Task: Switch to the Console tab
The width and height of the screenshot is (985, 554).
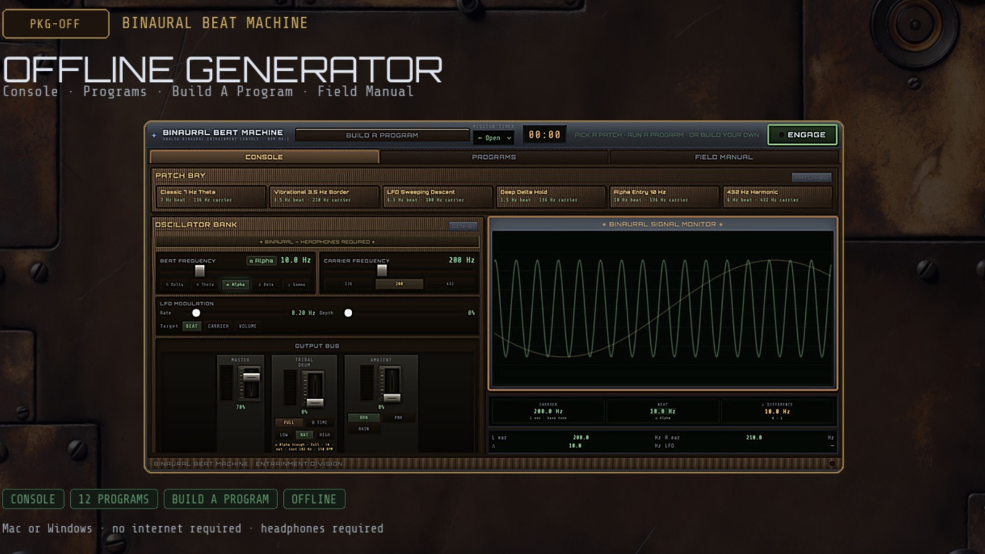Action: [264, 157]
